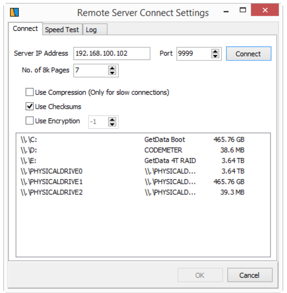Maximize the settings window
The width and height of the screenshot is (287, 293).
coord(243,10)
